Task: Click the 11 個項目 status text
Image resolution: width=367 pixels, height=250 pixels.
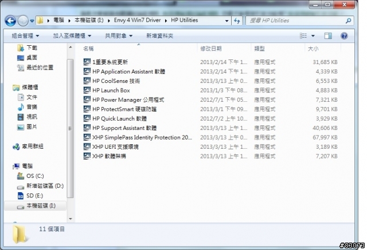Action: 52,229
